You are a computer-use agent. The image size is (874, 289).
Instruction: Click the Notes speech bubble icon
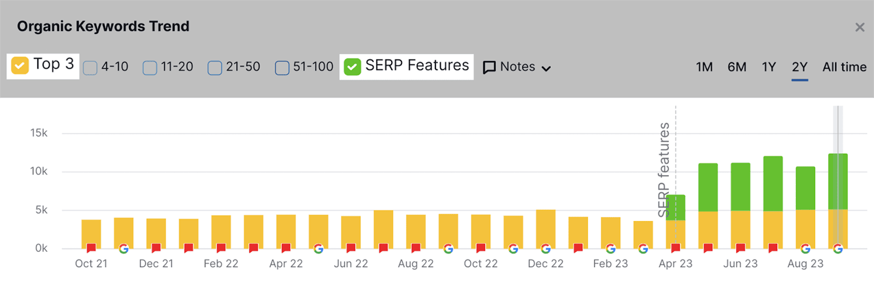point(489,67)
